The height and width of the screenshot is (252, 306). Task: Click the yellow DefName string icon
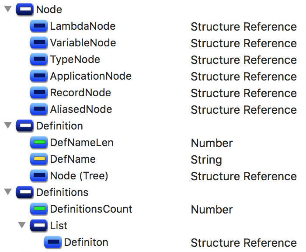pos(38,159)
